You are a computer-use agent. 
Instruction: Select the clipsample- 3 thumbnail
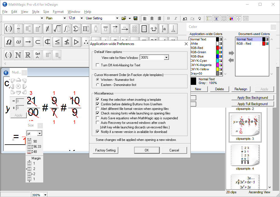tap(245, 127)
